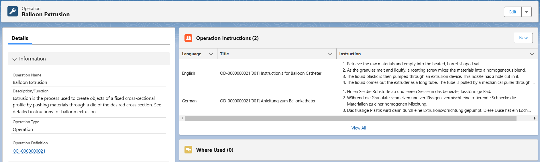Viewport: 540px width, 162px height.
Task: Click the Where Used (0) heading
Action: 215,150
